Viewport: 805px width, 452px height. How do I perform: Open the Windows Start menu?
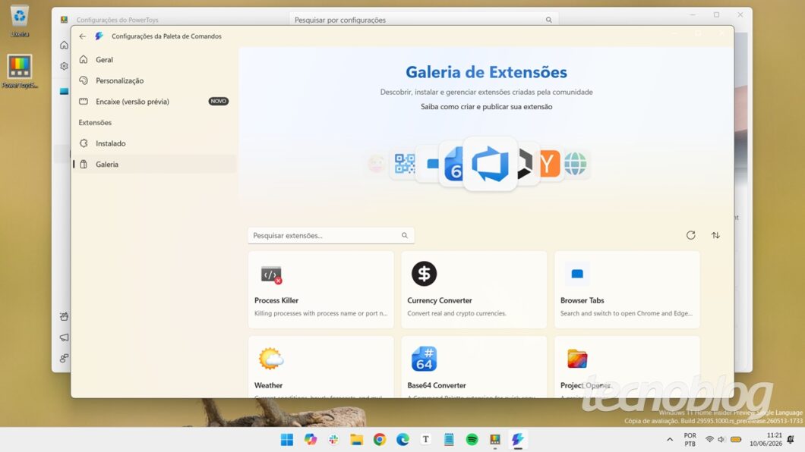point(287,439)
